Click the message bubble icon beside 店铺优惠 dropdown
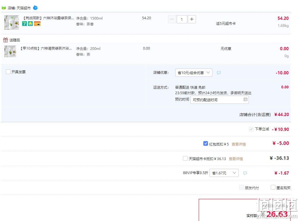Image resolution: width=300 pixels, height=221 pixels. pyautogui.click(x=219, y=73)
